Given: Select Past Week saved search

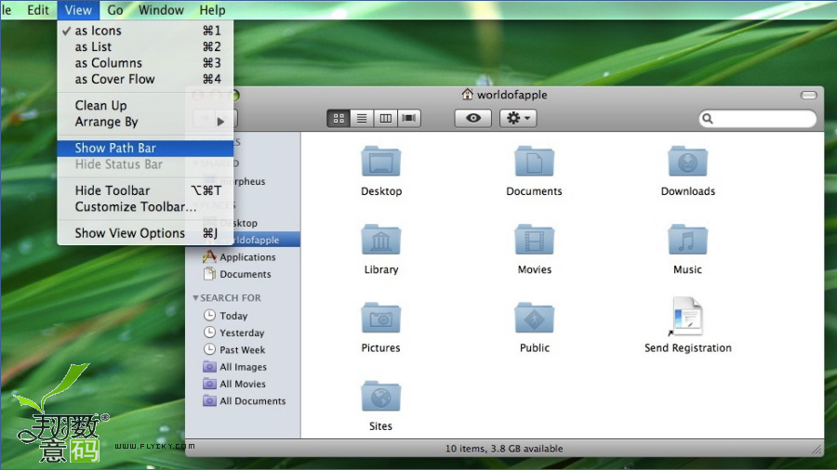Looking at the screenshot, I should (243, 349).
